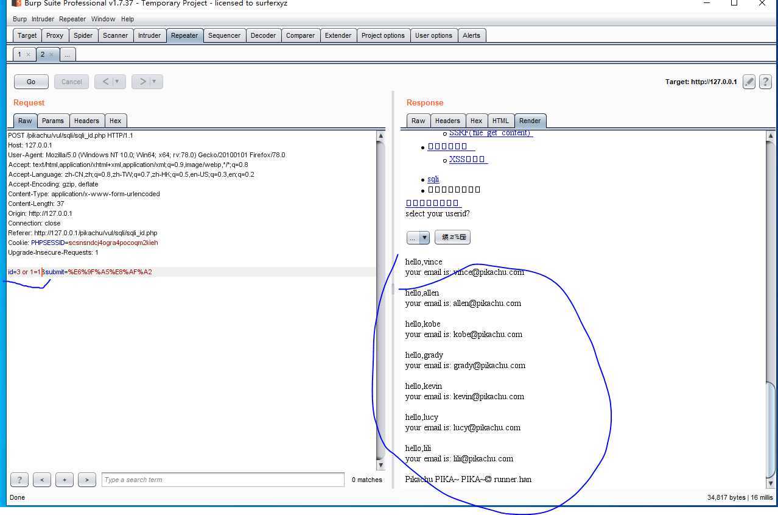Open the Project options tab
The width and height of the screenshot is (778, 515).
pyautogui.click(x=383, y=35)
